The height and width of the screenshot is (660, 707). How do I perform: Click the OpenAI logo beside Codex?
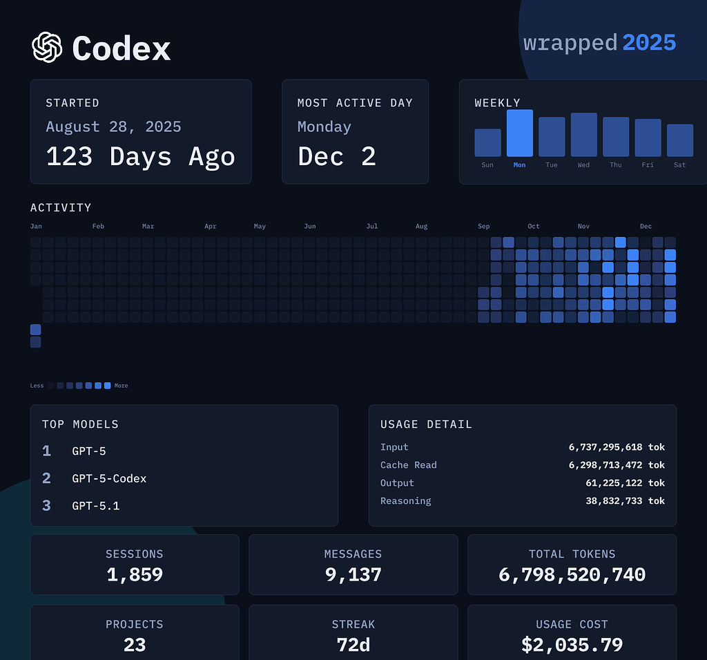coord(47,48)
